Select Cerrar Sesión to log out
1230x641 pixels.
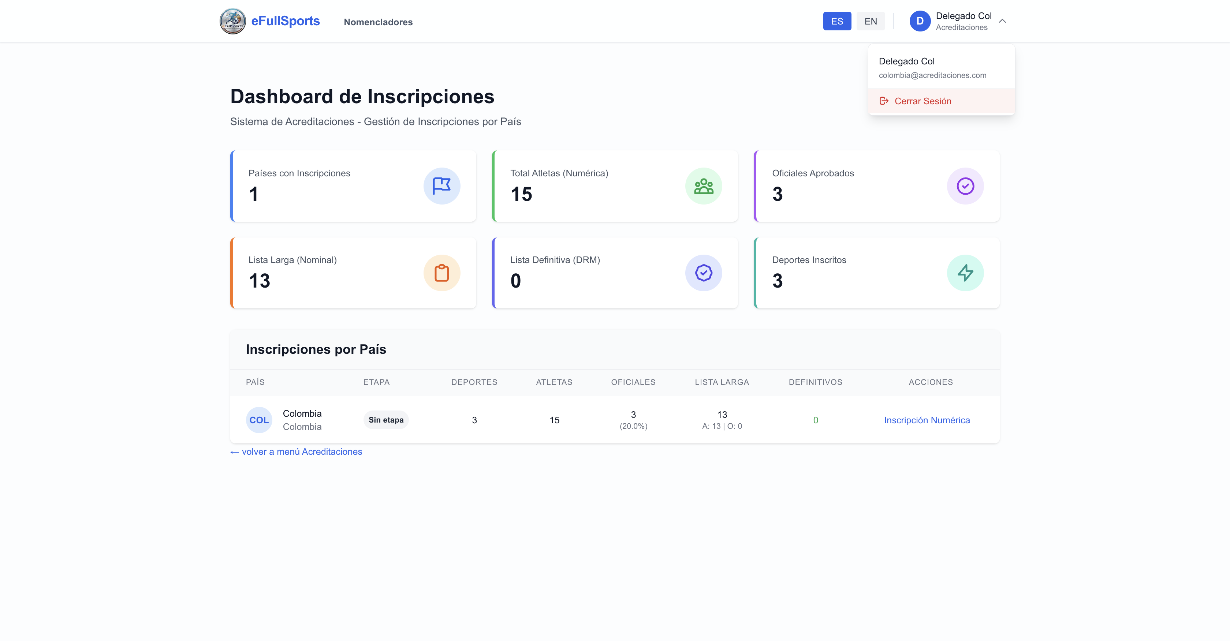coord(922,101)
